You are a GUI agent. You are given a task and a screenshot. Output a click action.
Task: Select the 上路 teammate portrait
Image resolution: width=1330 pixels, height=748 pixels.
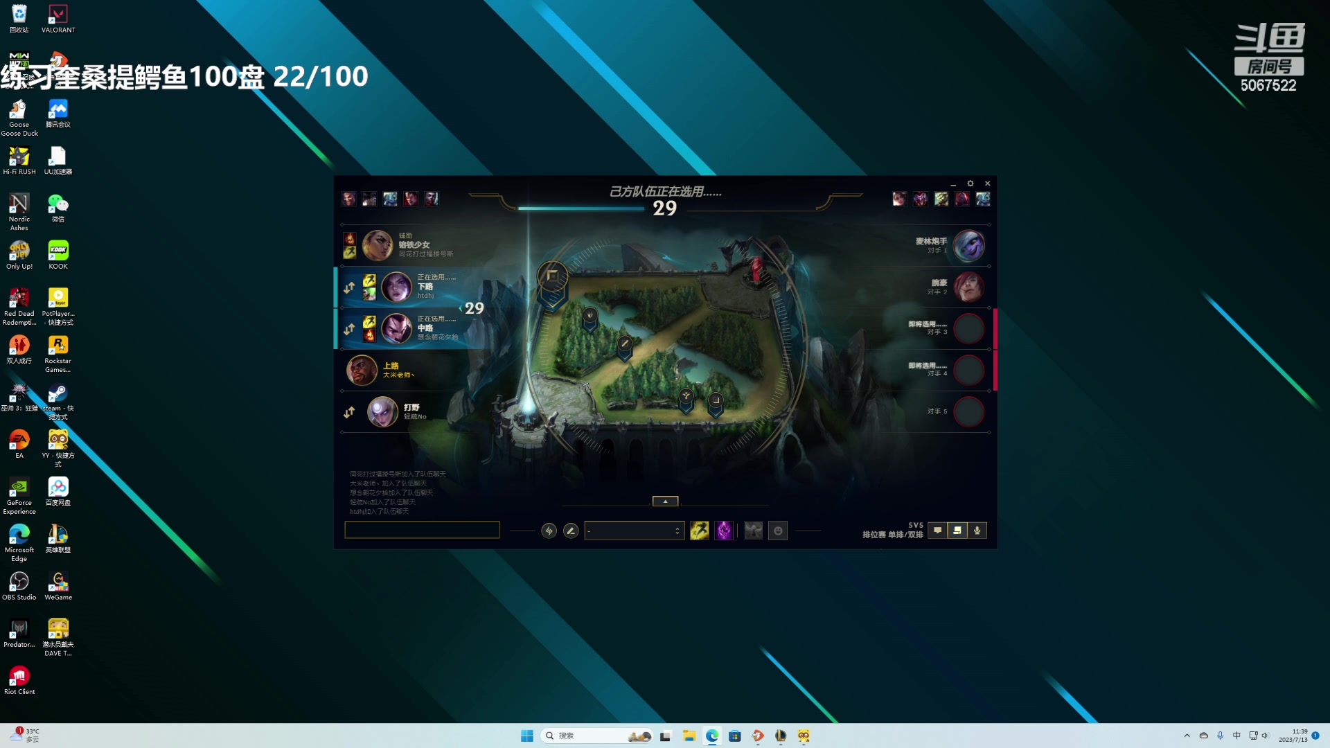[362, 370]
